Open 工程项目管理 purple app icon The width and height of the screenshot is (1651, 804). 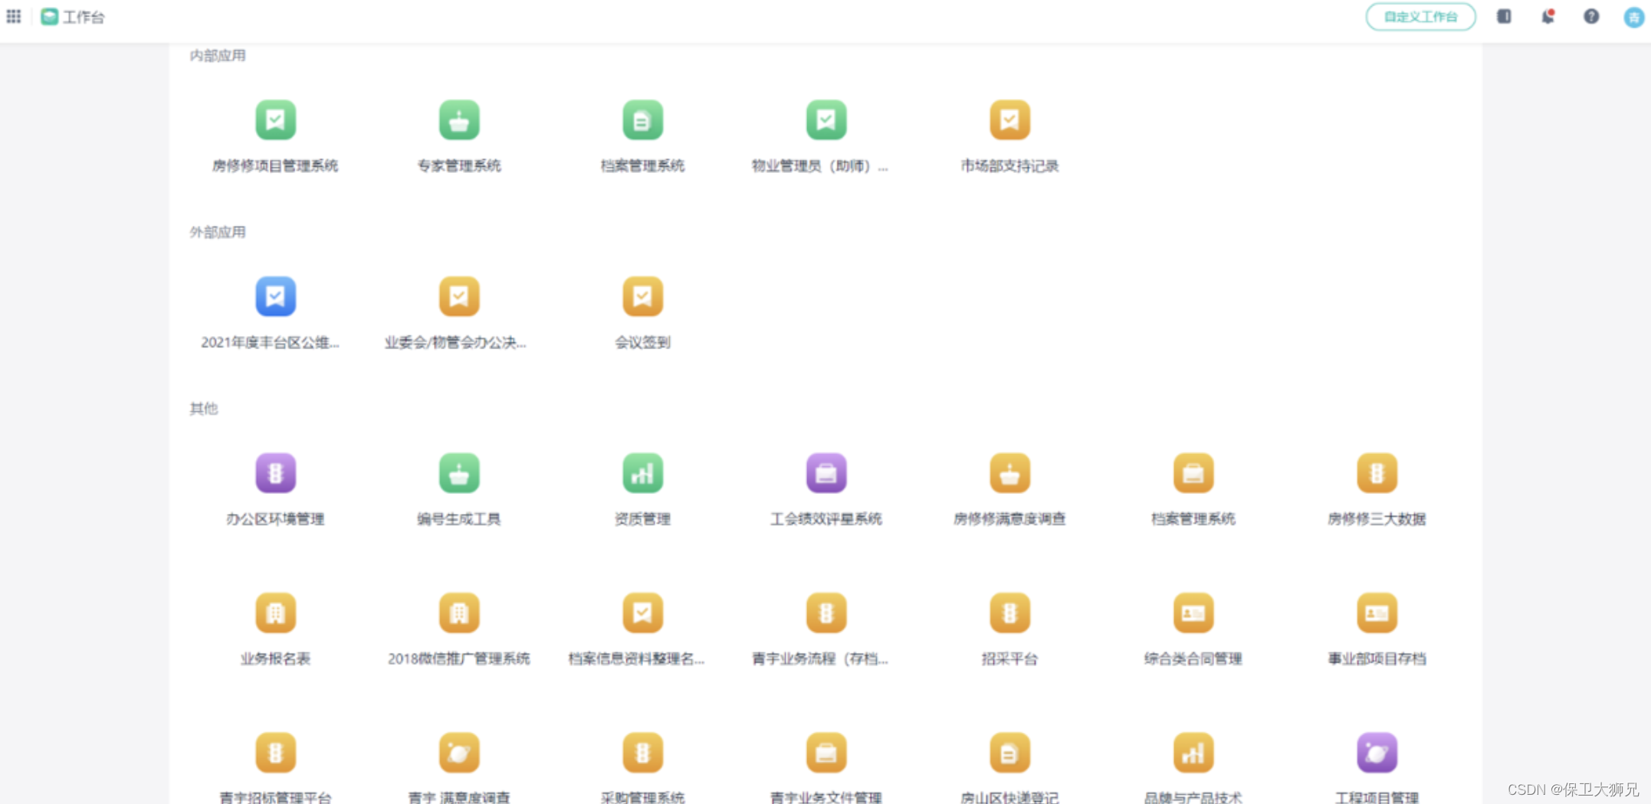(x=1377, y=753)
